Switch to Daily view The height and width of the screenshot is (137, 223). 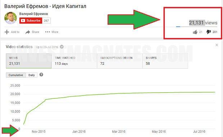[32, 75]
